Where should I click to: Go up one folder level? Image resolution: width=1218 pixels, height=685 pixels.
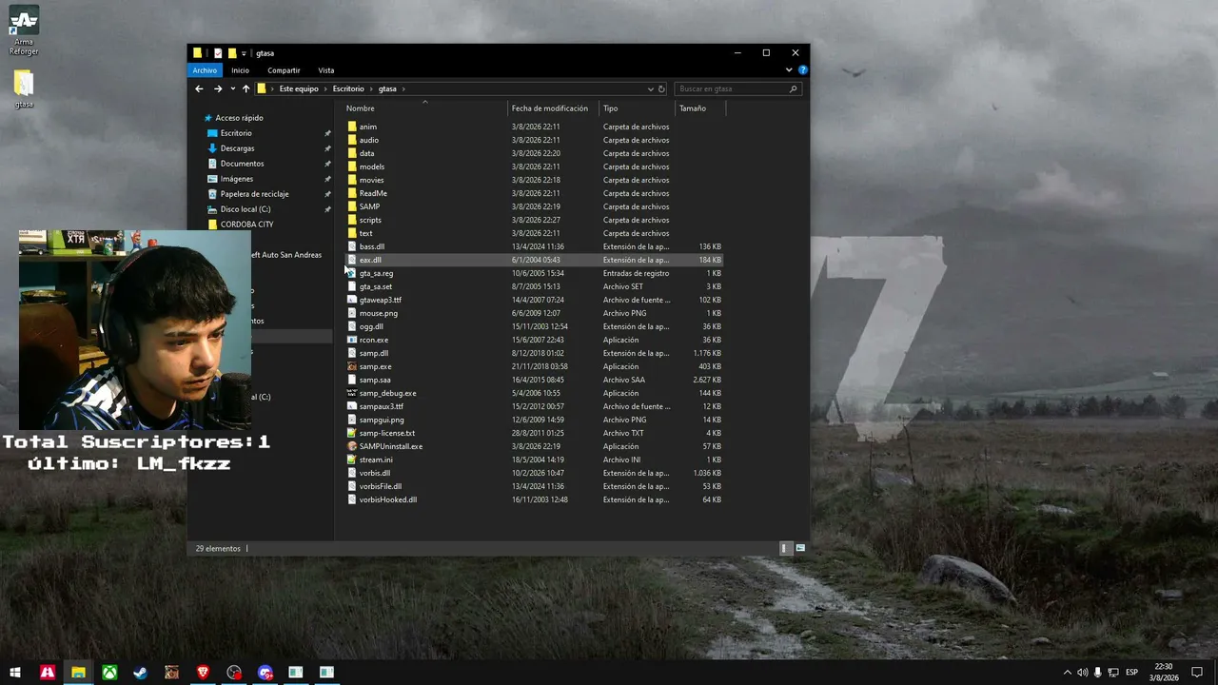coord(246,88)
